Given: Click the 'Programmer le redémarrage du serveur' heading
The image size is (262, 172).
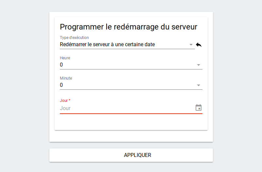Looking at the screenshot, I should [129, 27].
